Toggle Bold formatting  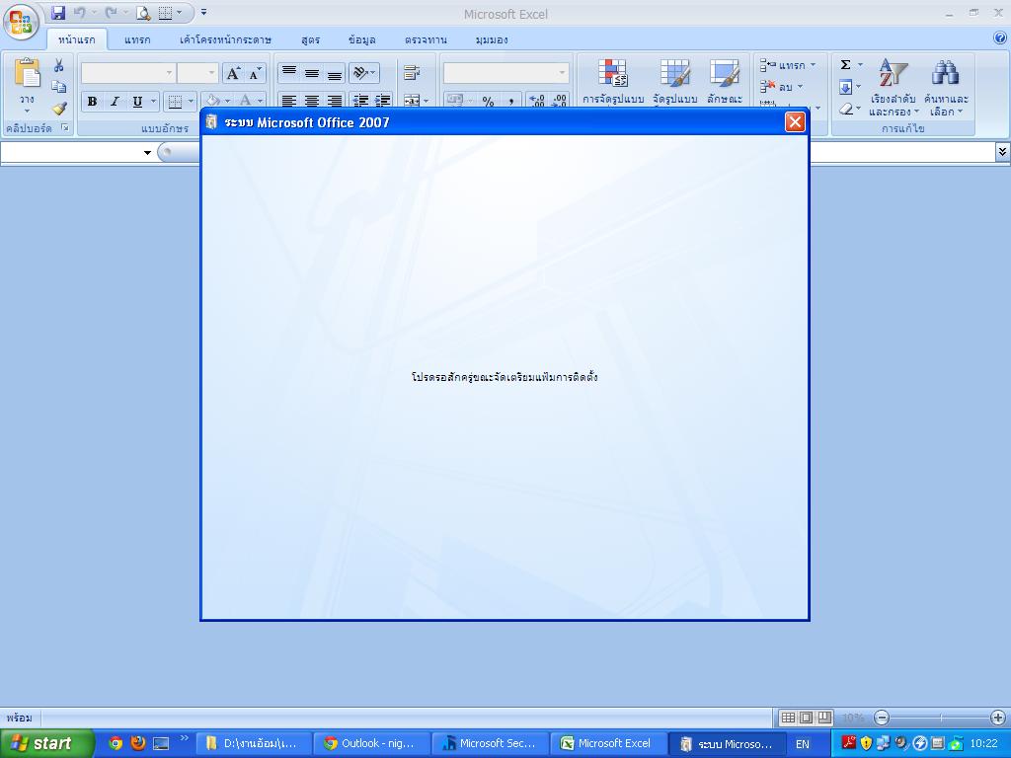tap(92, 102)
